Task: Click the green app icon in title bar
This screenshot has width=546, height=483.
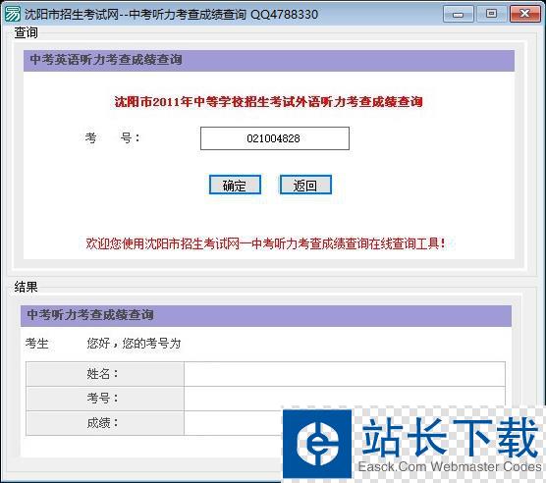Action: 13,15
